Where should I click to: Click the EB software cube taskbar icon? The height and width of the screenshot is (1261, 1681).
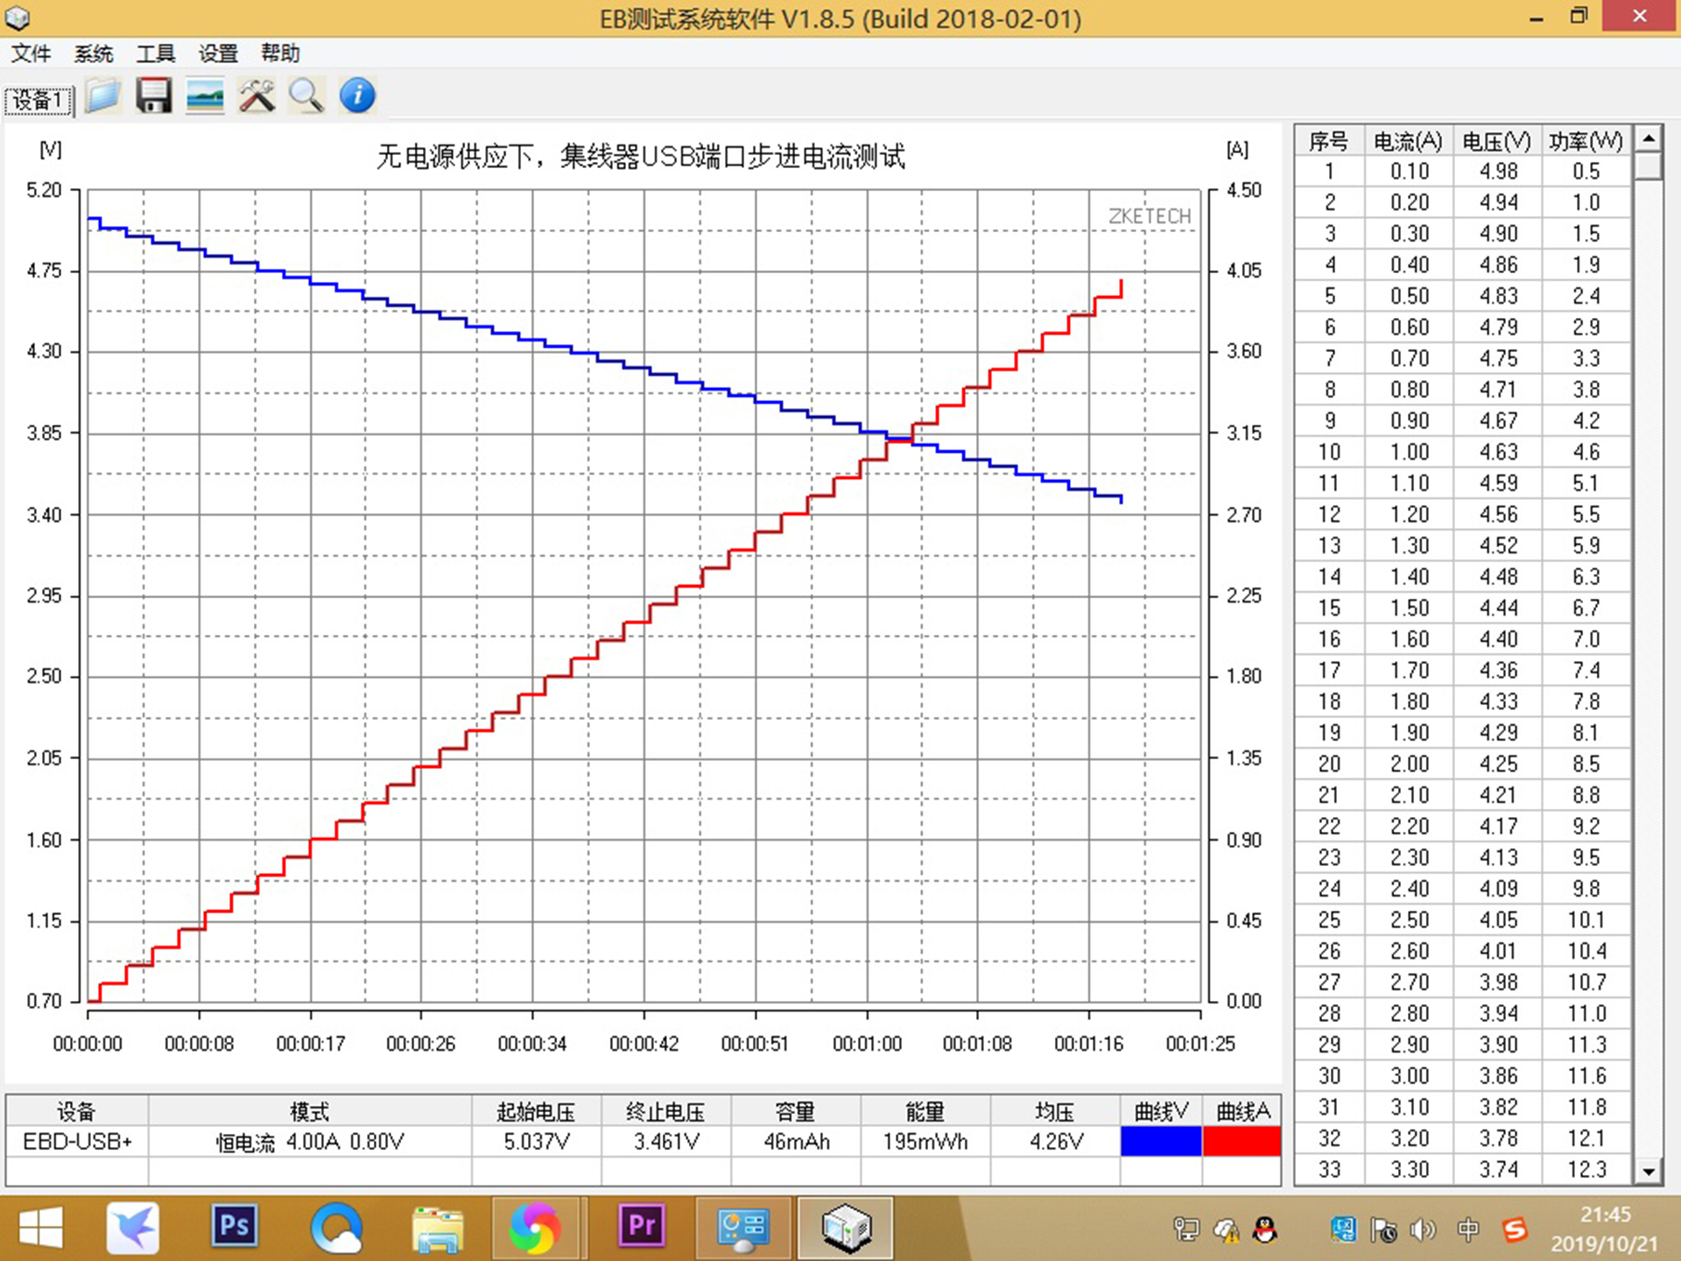846,1228
